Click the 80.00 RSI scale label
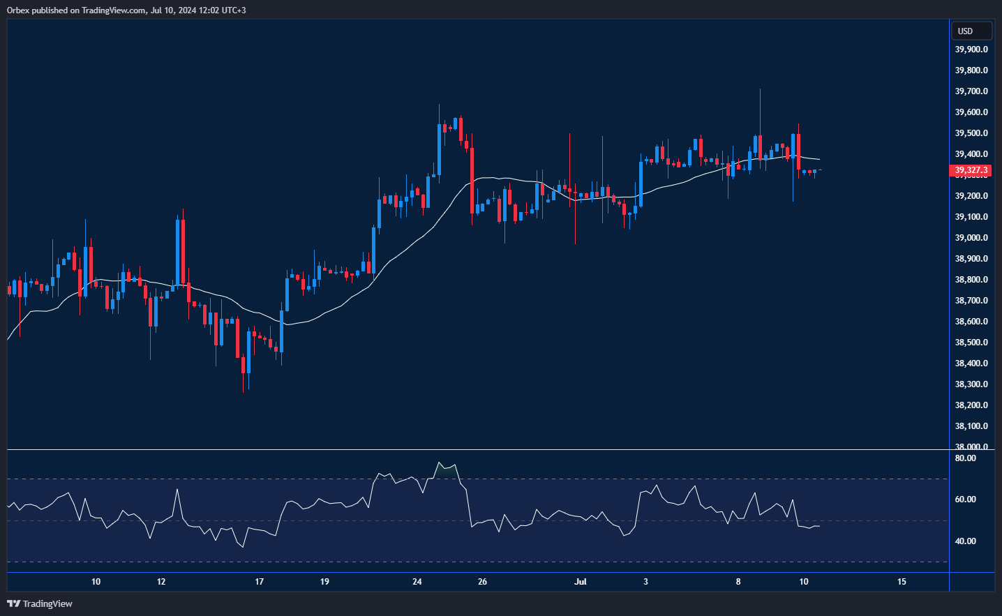Screen dimensions: 1002x616 pos(965,458)
